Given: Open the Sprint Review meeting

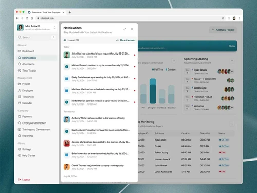Looking at the screenshot, I should click(209, 72).
